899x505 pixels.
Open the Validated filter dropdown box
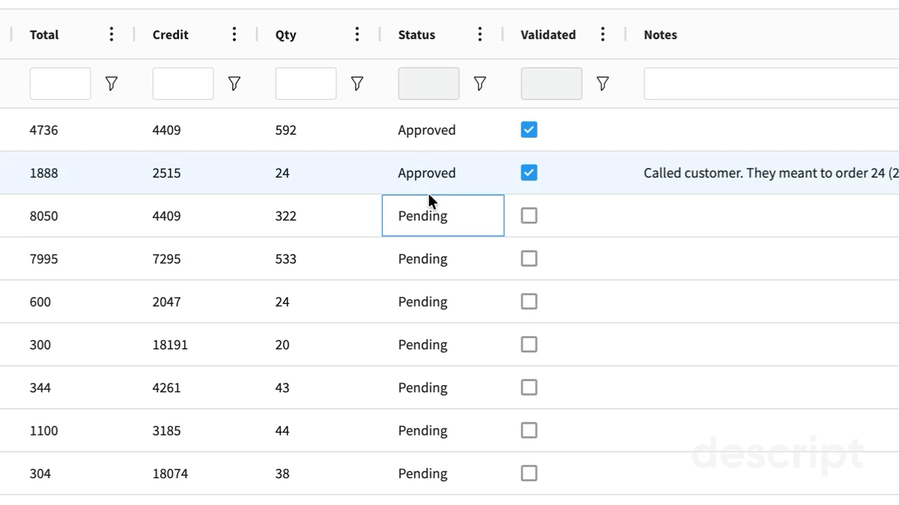click(551, 84)
